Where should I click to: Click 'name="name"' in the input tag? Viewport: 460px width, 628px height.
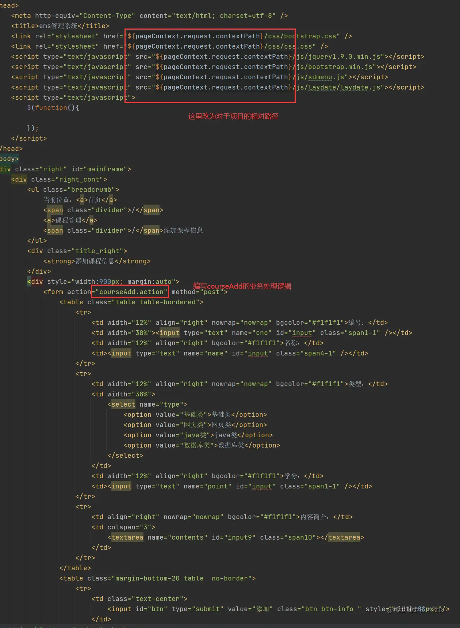click(x=206, y=353)
